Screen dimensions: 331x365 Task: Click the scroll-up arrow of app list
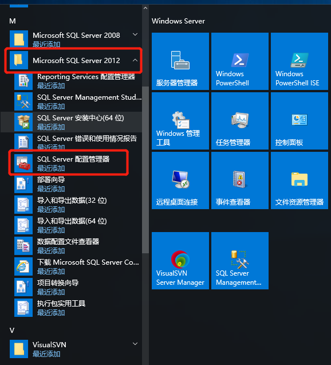(x=145, y=8)
